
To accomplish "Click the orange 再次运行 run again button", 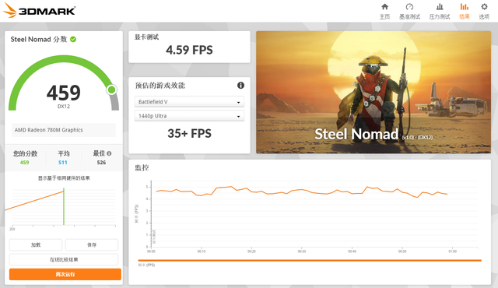I will click(x=65, y=274).
